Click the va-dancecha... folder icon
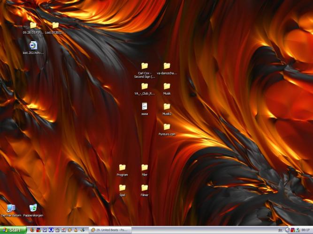313x234 pixels. (167, 66)
